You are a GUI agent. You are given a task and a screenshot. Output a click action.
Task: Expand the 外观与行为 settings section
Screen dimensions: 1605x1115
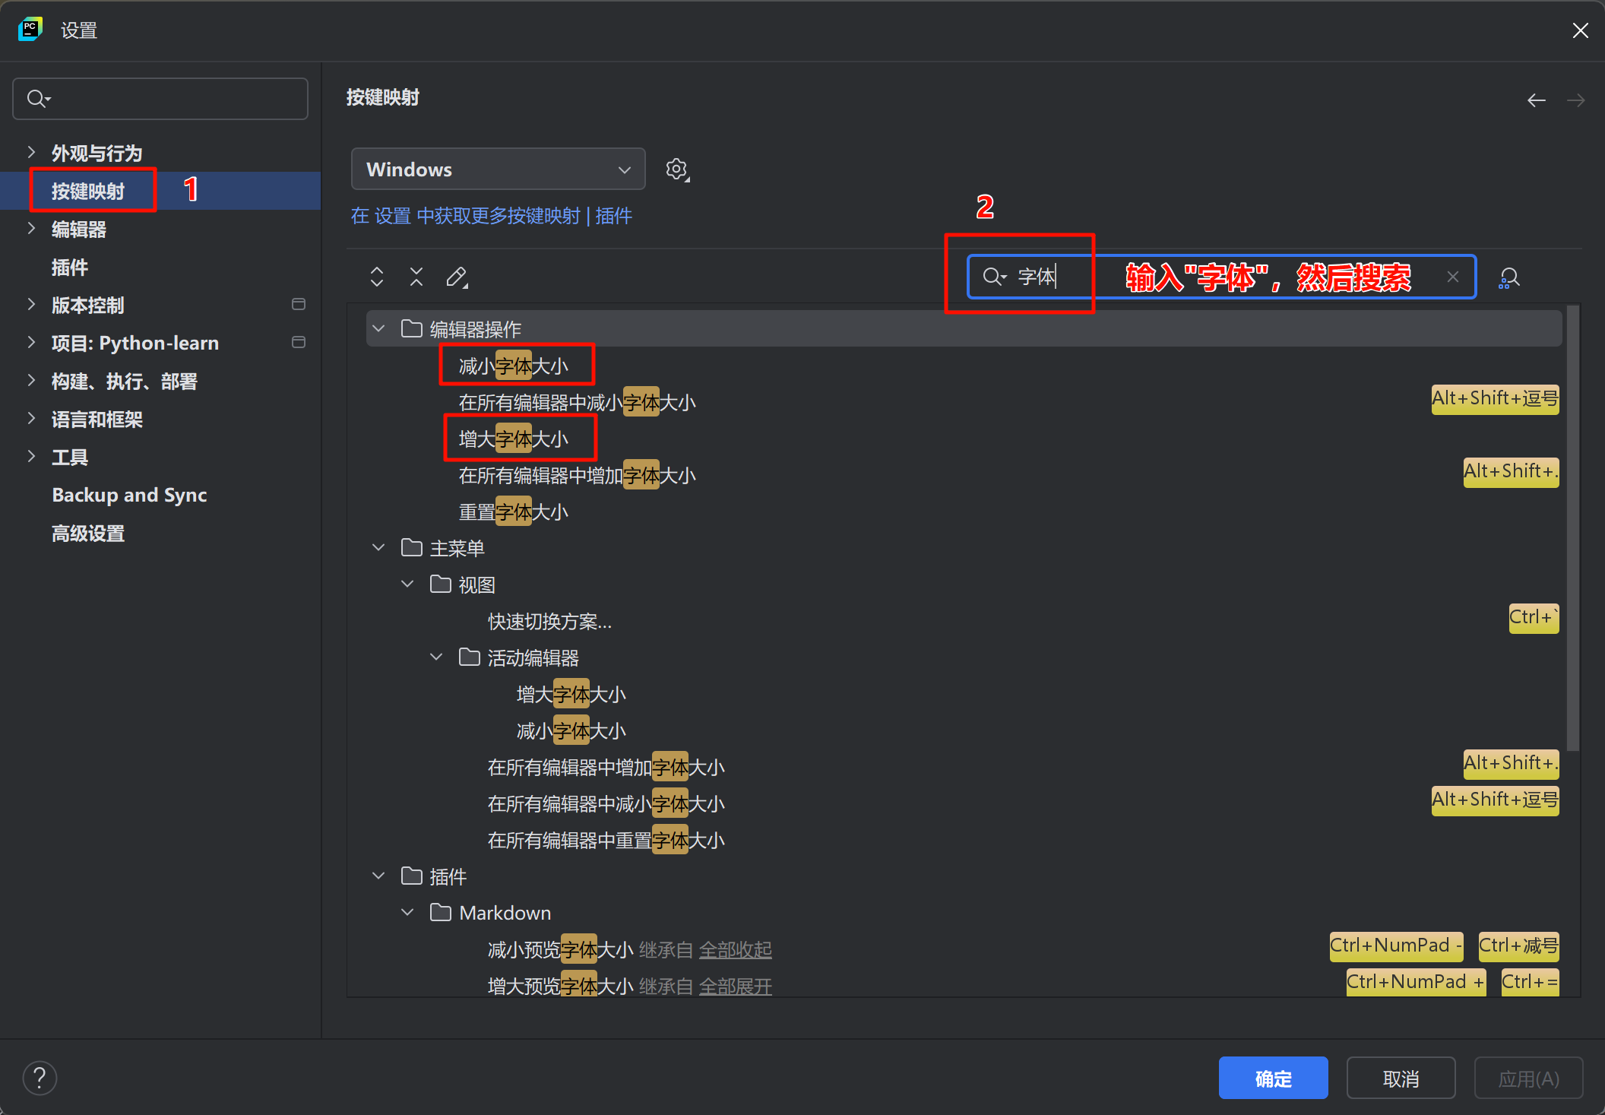tap(31, 153)
